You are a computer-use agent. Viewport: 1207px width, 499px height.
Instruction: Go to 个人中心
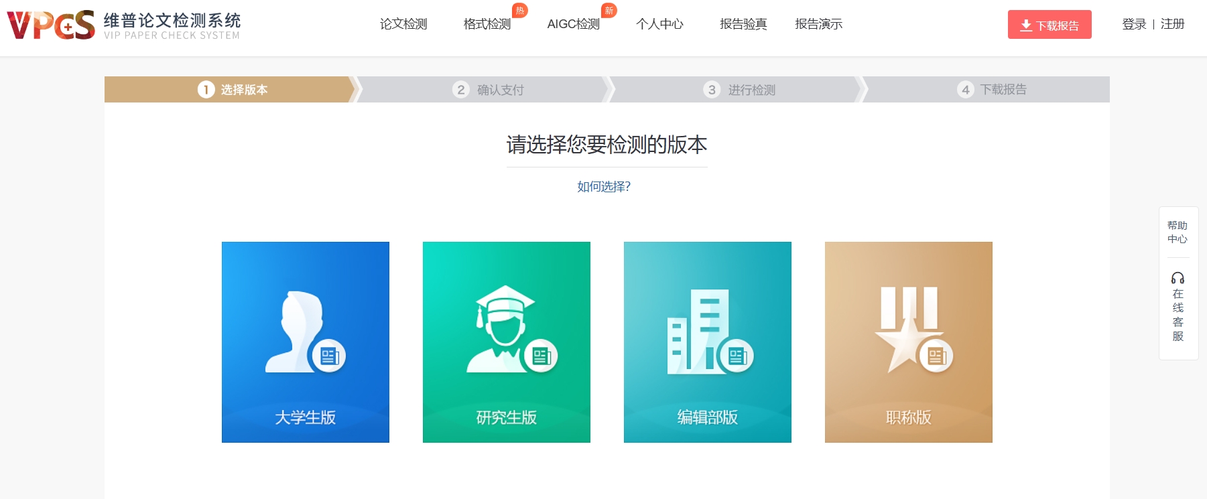[x=659, y=24]
